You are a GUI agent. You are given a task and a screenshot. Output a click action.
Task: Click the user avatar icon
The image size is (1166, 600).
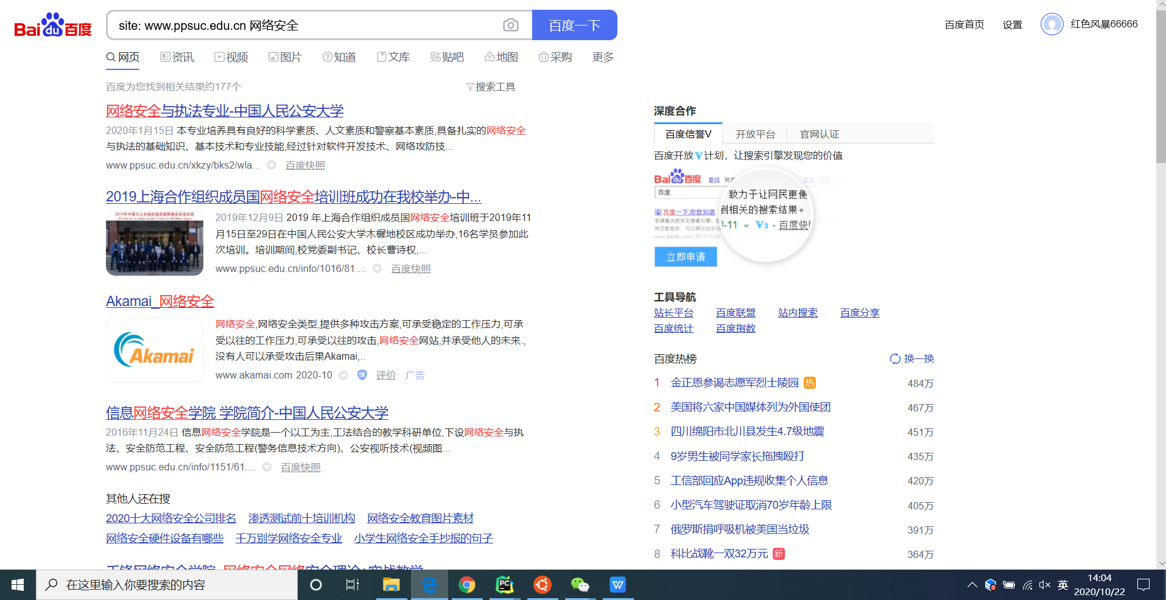(x=1052, y=24)
